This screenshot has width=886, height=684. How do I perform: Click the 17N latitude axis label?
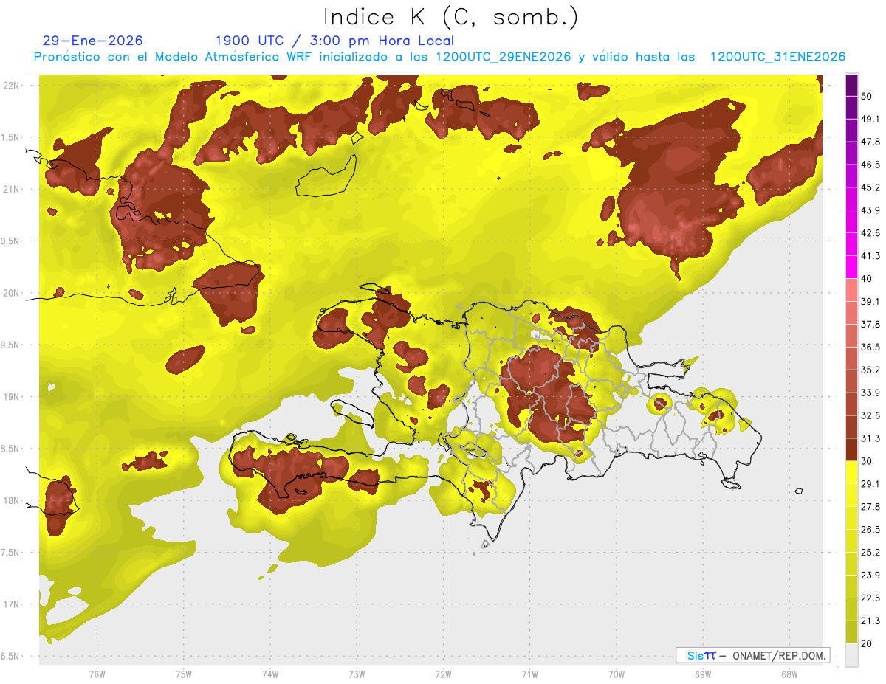click(x=12, y=604)
